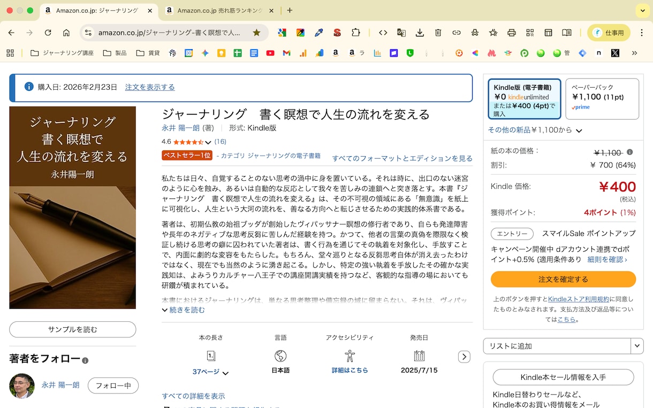
Task: Expand the star rating breakdown chevron
Action: 208,142
